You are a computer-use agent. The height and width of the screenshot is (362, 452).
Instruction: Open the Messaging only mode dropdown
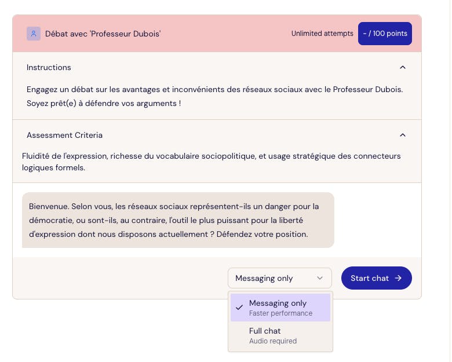[x=279, y=278]
